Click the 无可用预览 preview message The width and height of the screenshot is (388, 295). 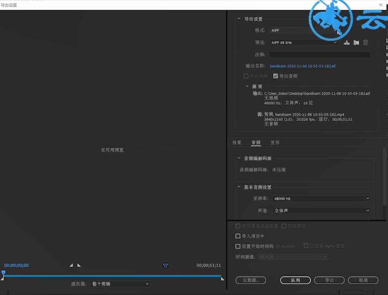pyautogui.click(x=112, y=150)
